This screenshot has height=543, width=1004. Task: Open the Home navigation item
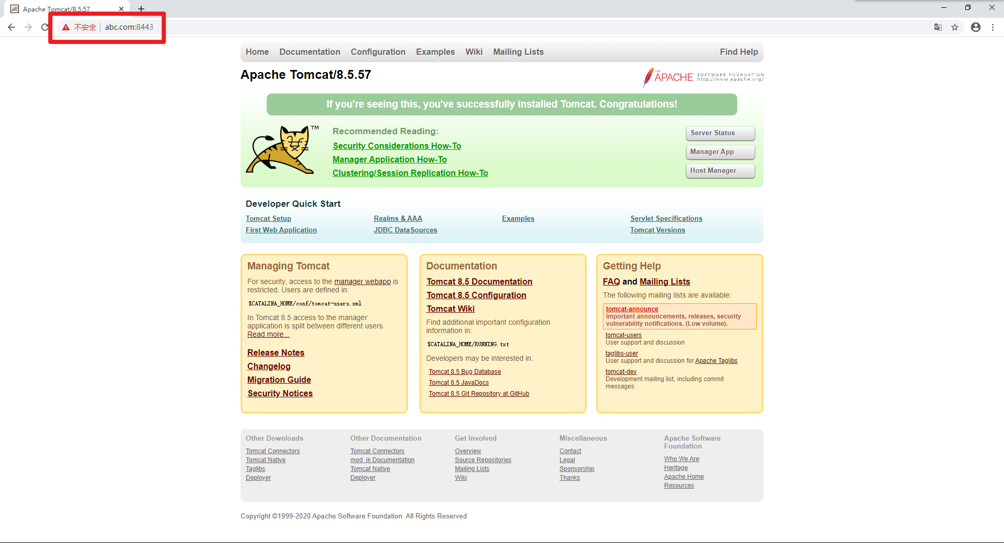[257, 52]
